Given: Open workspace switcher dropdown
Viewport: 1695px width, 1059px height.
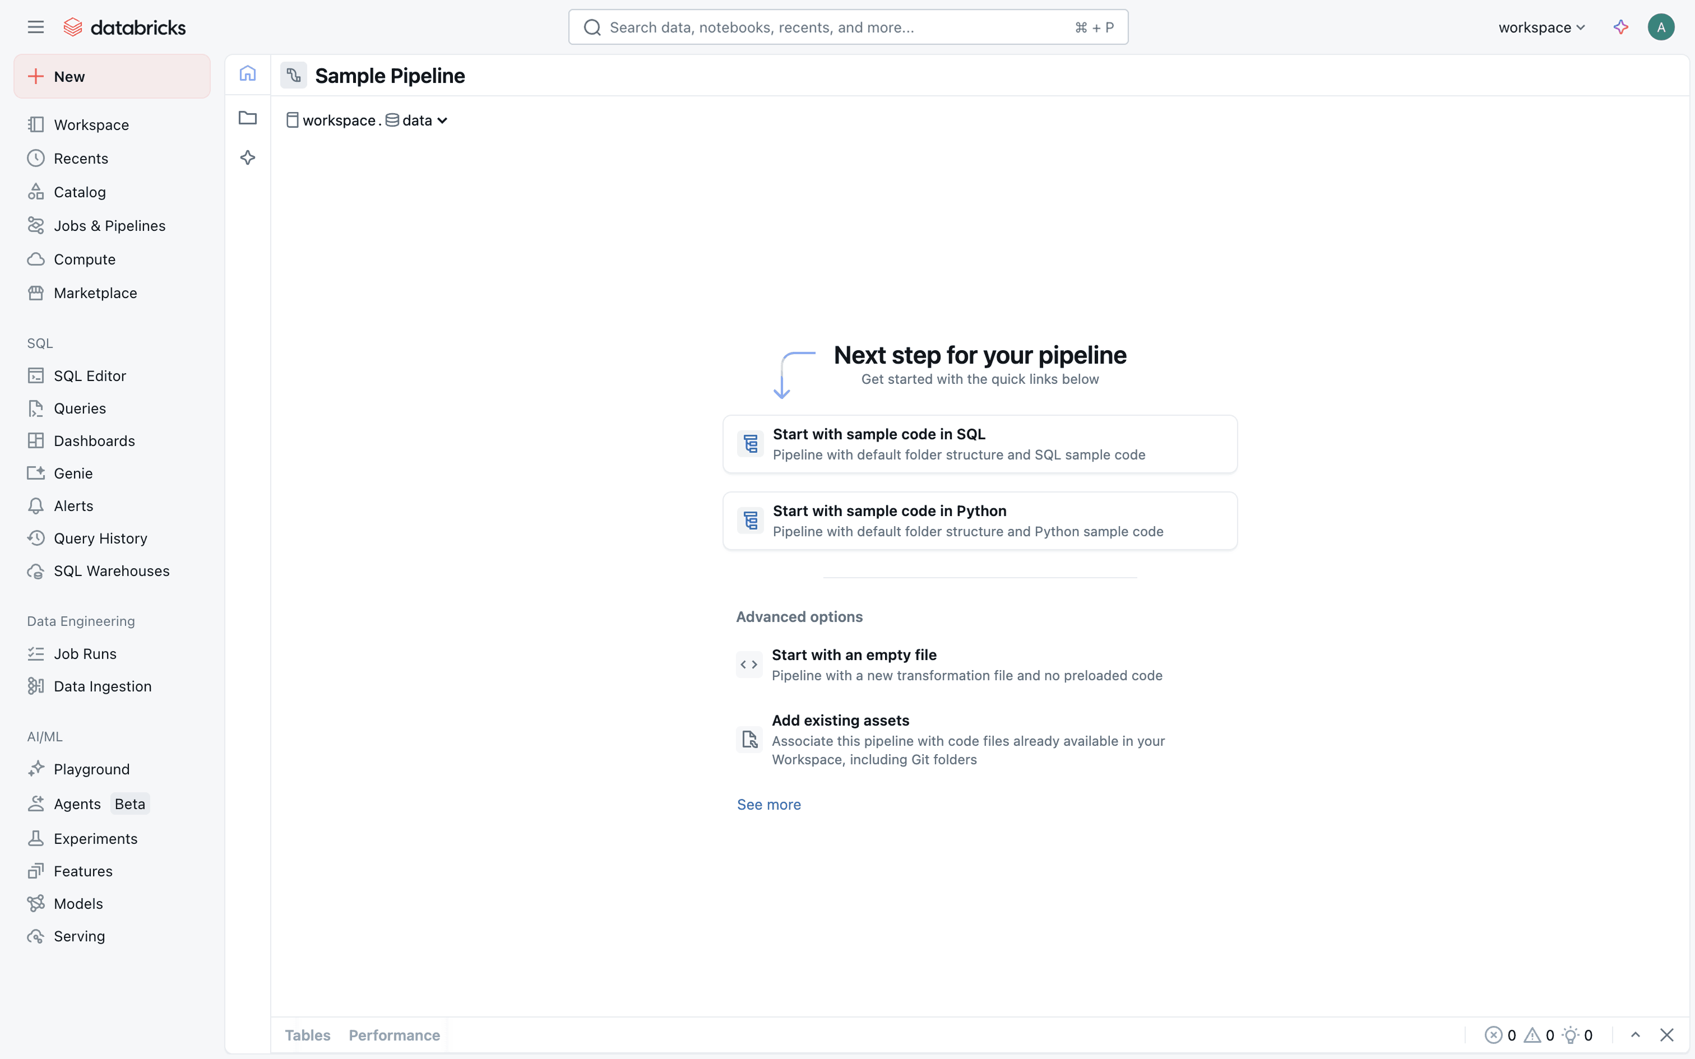Looking at the screenshot, I should (1541, 27).
